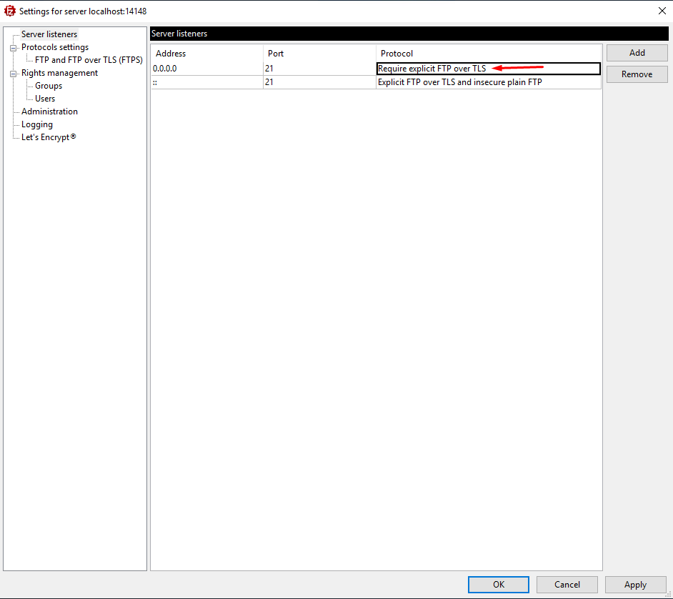Go to the Administration settings page
The width and height of the screenshot is (673, 599).
point(49,112)
